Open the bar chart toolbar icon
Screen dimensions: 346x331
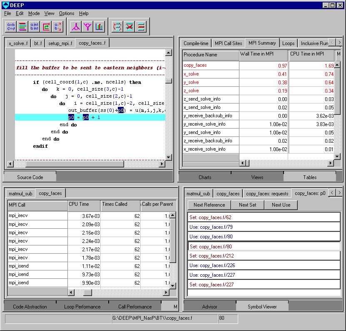(x=99, y=27)
